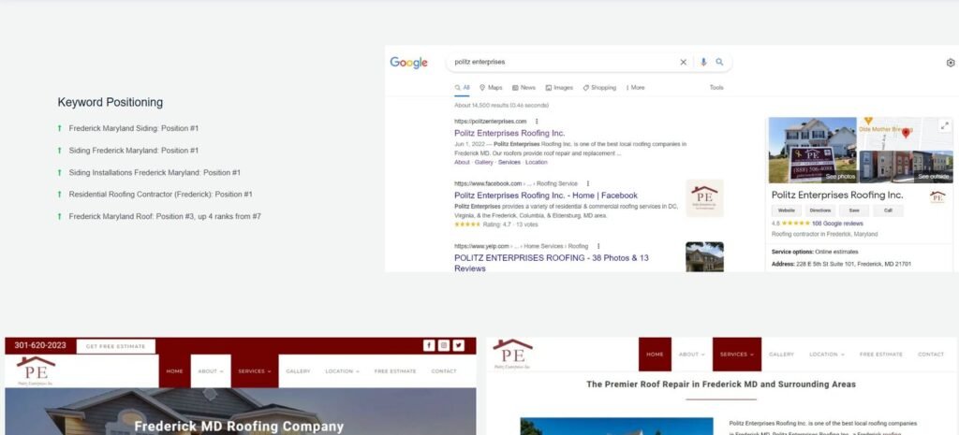Click Siding Installations Frederick Maryland: Position #1
959x435 pixels.
point(155,173)
